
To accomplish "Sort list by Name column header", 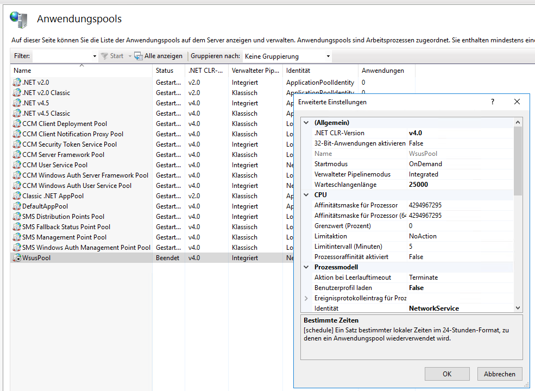I will (x=81, y=70).
